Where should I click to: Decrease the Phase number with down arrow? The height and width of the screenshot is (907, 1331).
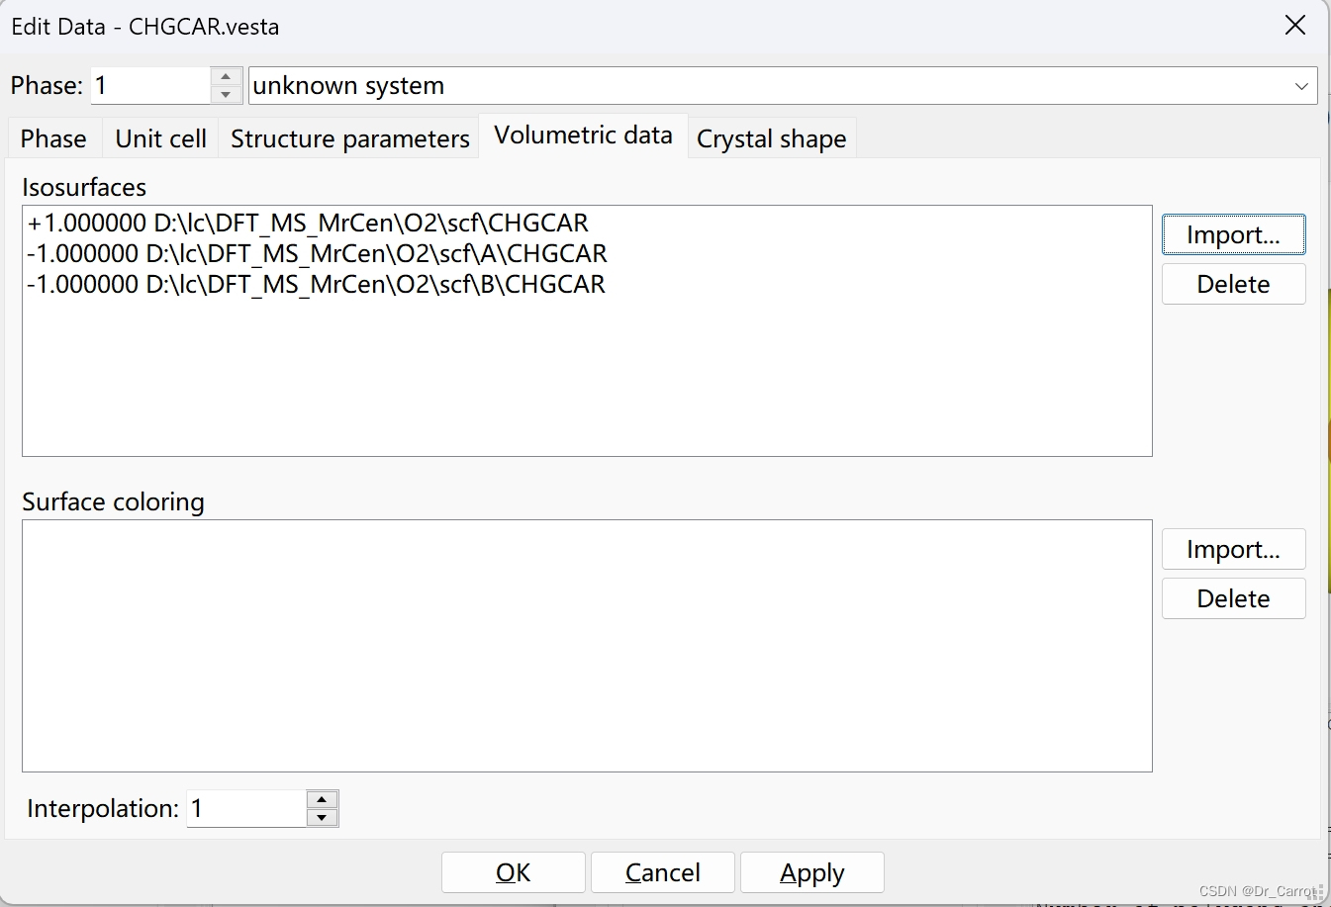click(227, 95)
